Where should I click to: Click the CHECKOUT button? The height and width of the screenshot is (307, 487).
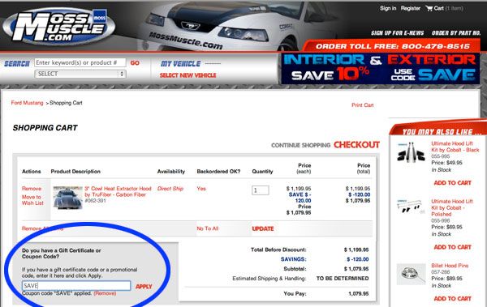356,145
